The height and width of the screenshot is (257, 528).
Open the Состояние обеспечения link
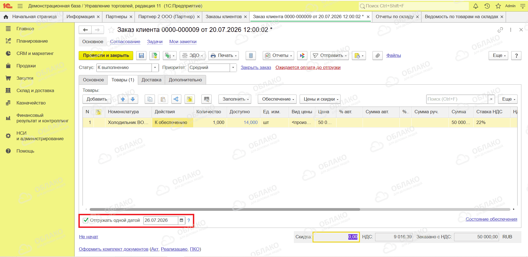[x=491, y=219]
